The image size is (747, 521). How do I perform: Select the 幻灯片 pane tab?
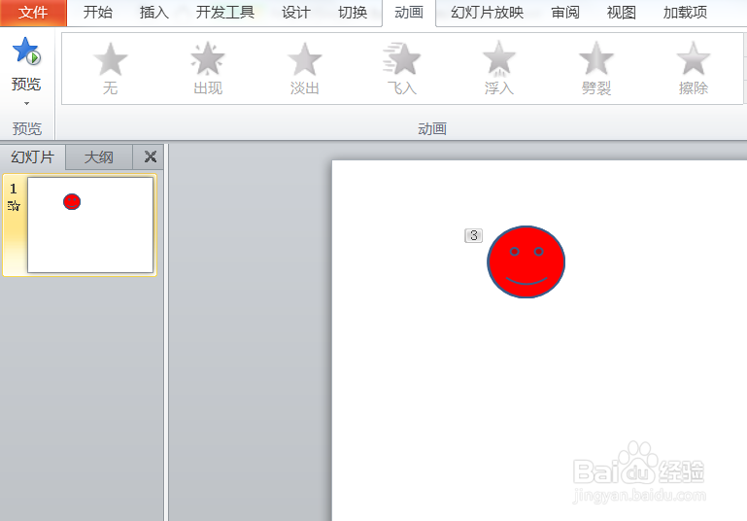(x=32, y=156)
